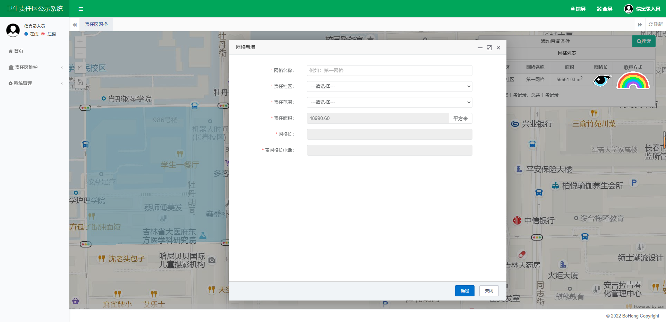Click the lock screen icon 锁屏
The image size is (666, 322).
point(578,9)
